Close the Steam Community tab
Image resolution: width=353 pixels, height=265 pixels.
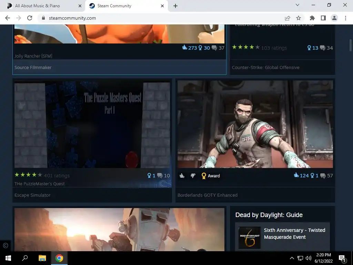tap(162, 6)
